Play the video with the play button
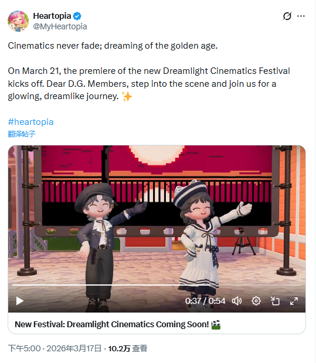 pos(20,301)
